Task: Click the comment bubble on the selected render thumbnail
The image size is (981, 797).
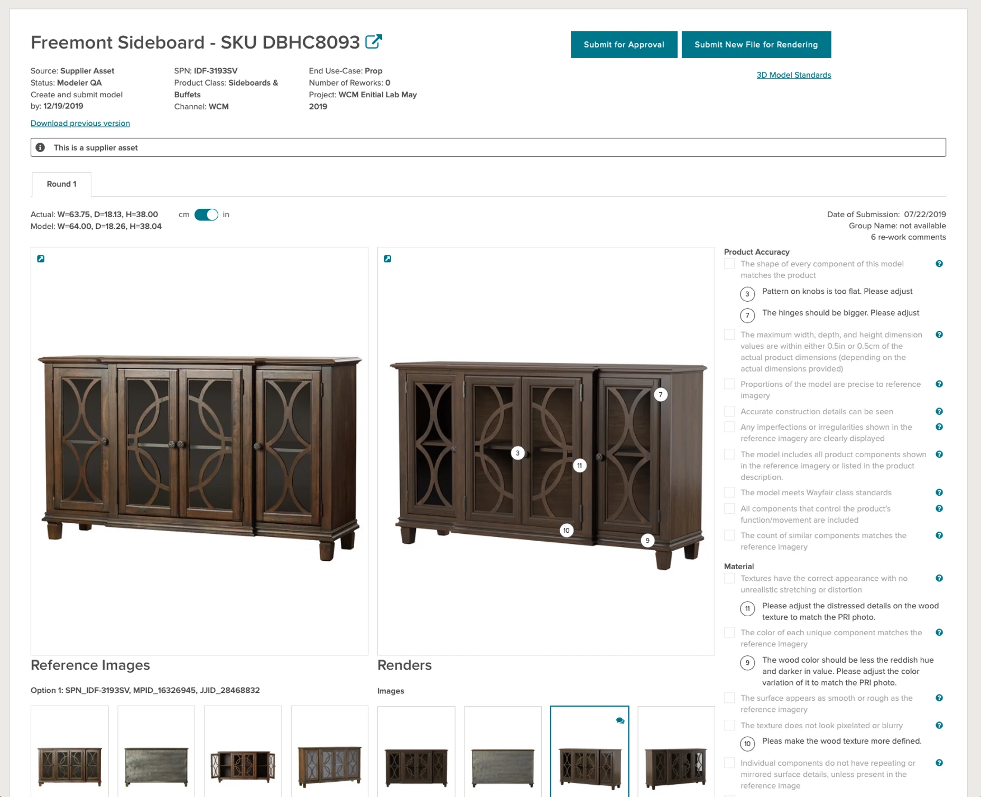Action: point(620,721)
